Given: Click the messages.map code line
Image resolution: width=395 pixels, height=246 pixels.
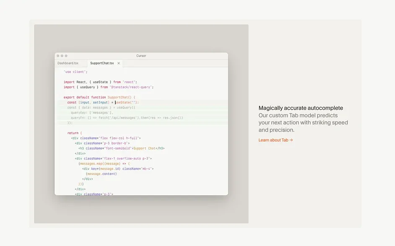Looking at the screenshot, I should coord(104,163).
